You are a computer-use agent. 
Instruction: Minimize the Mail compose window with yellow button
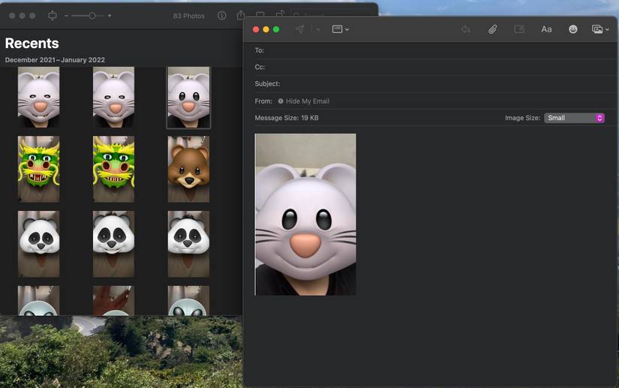coord(266,29)
